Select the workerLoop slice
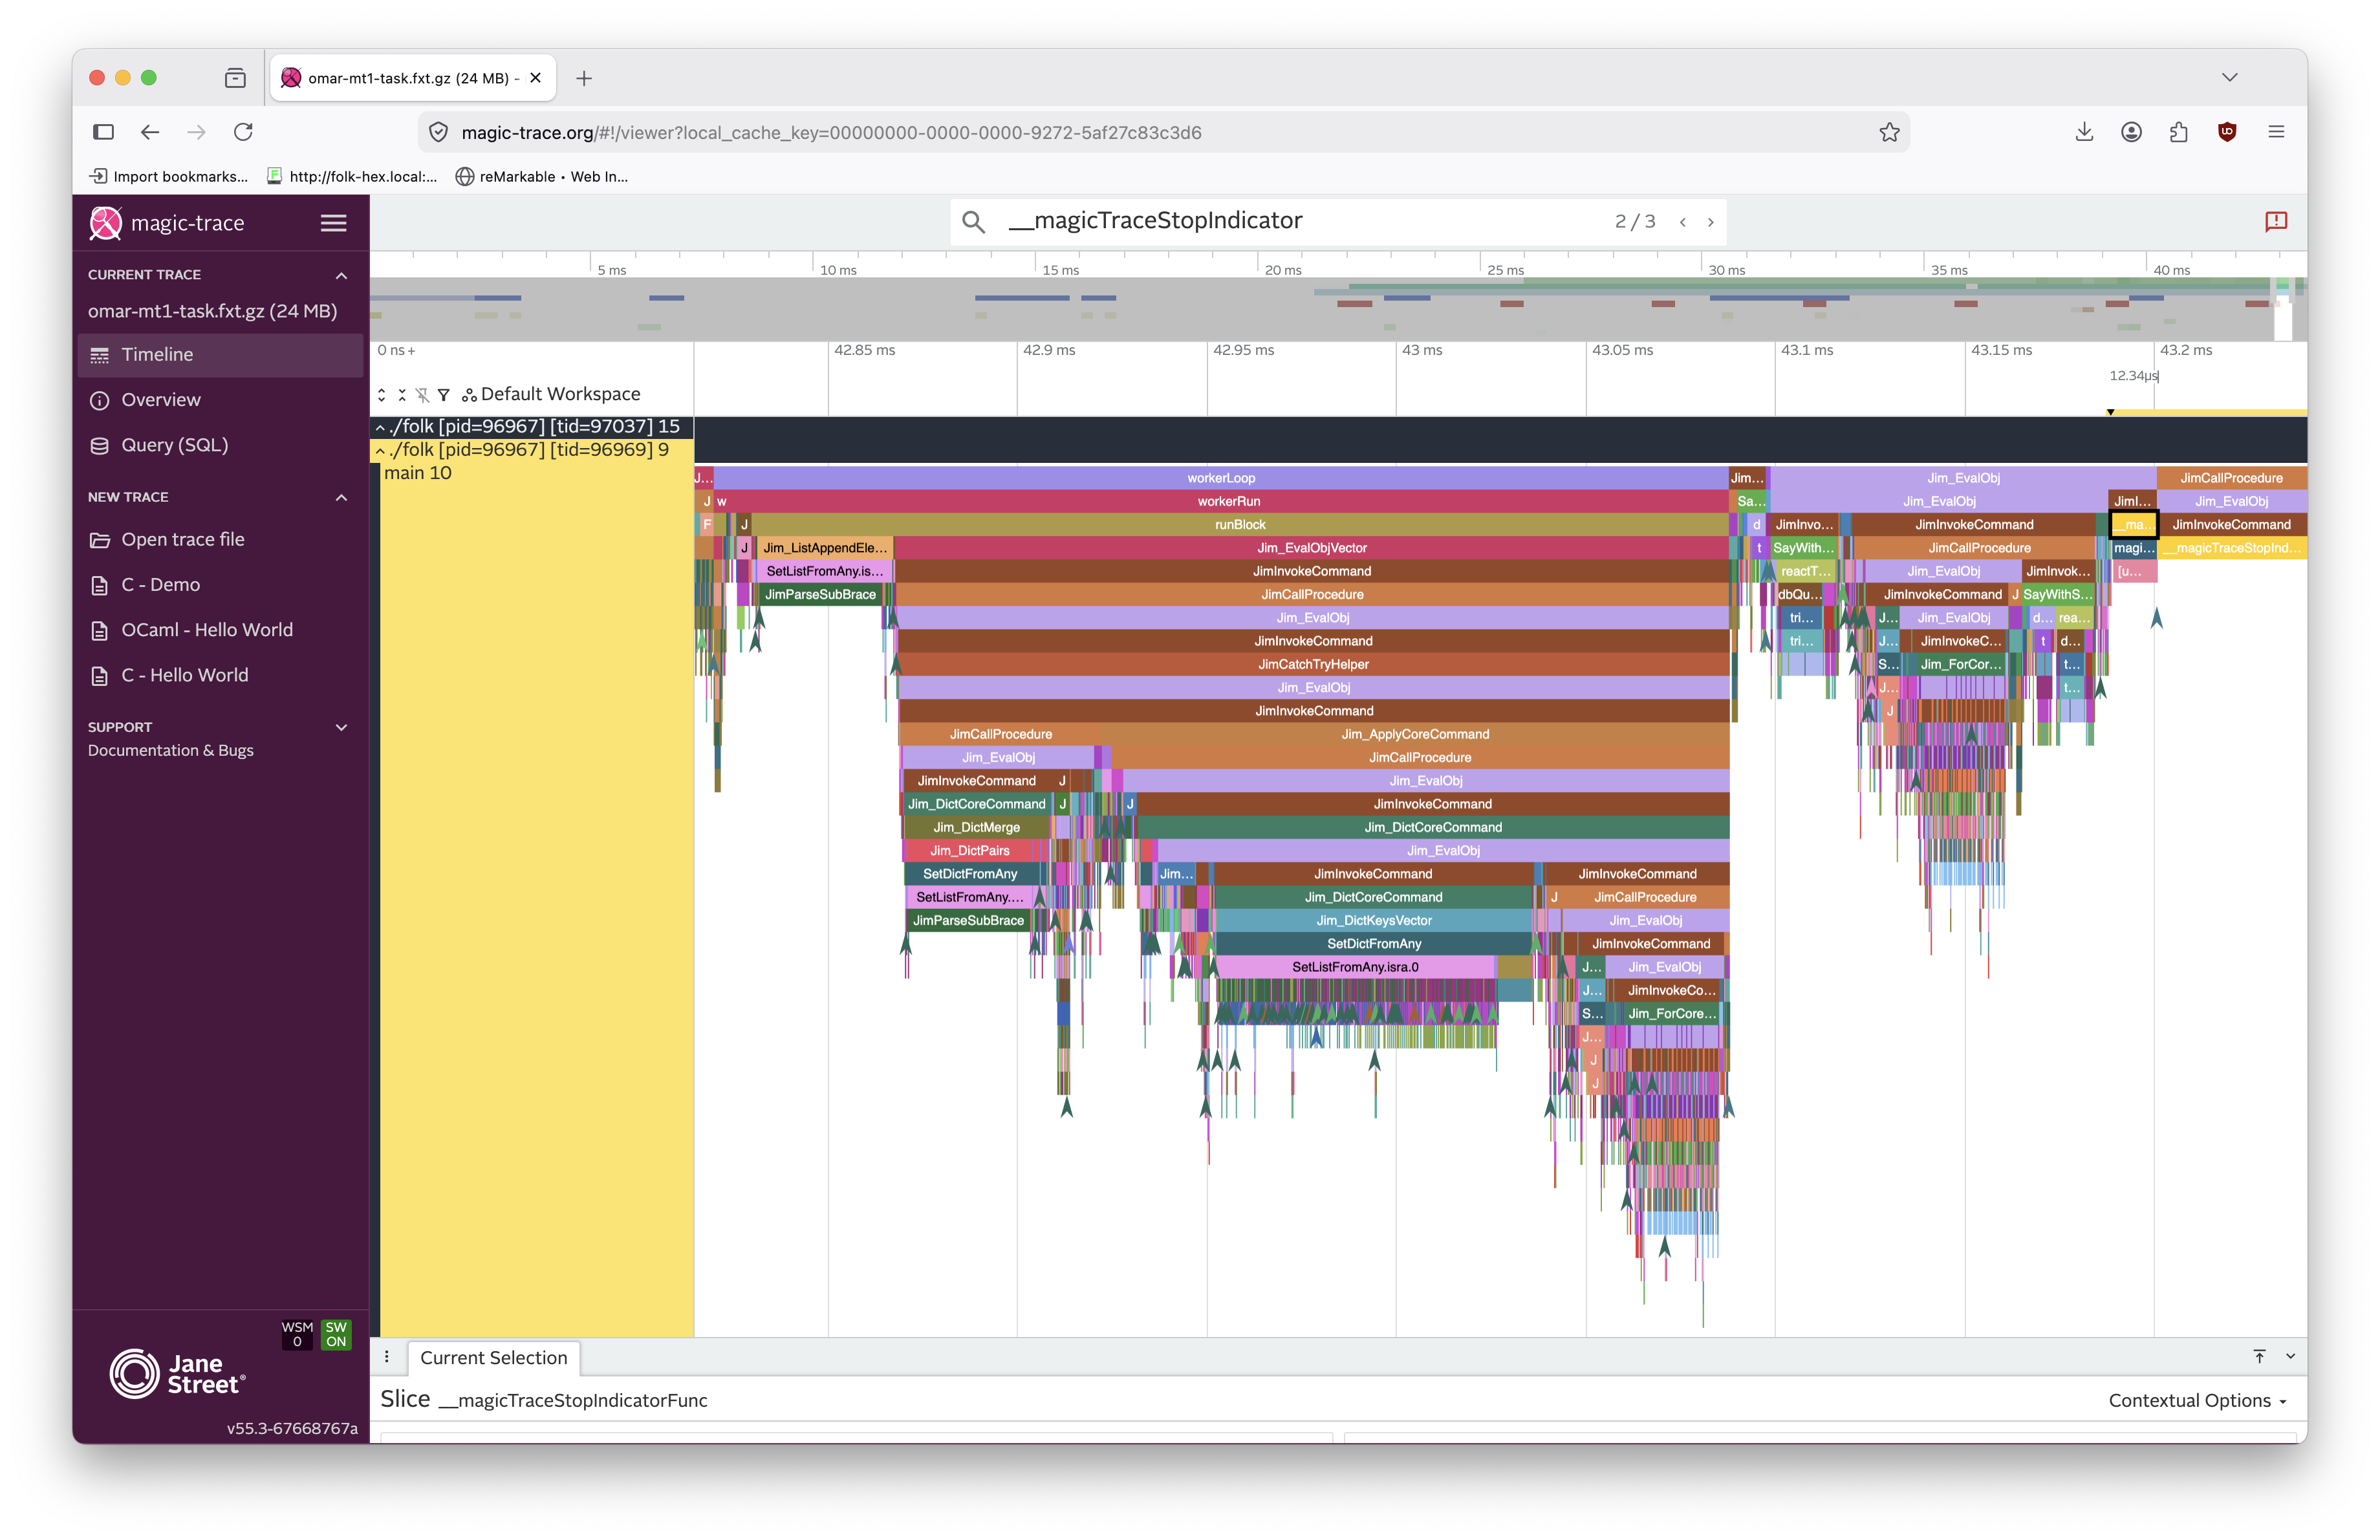Screen dimensions: 2380x1540 pyautogui.click(x=1221, y=478)
